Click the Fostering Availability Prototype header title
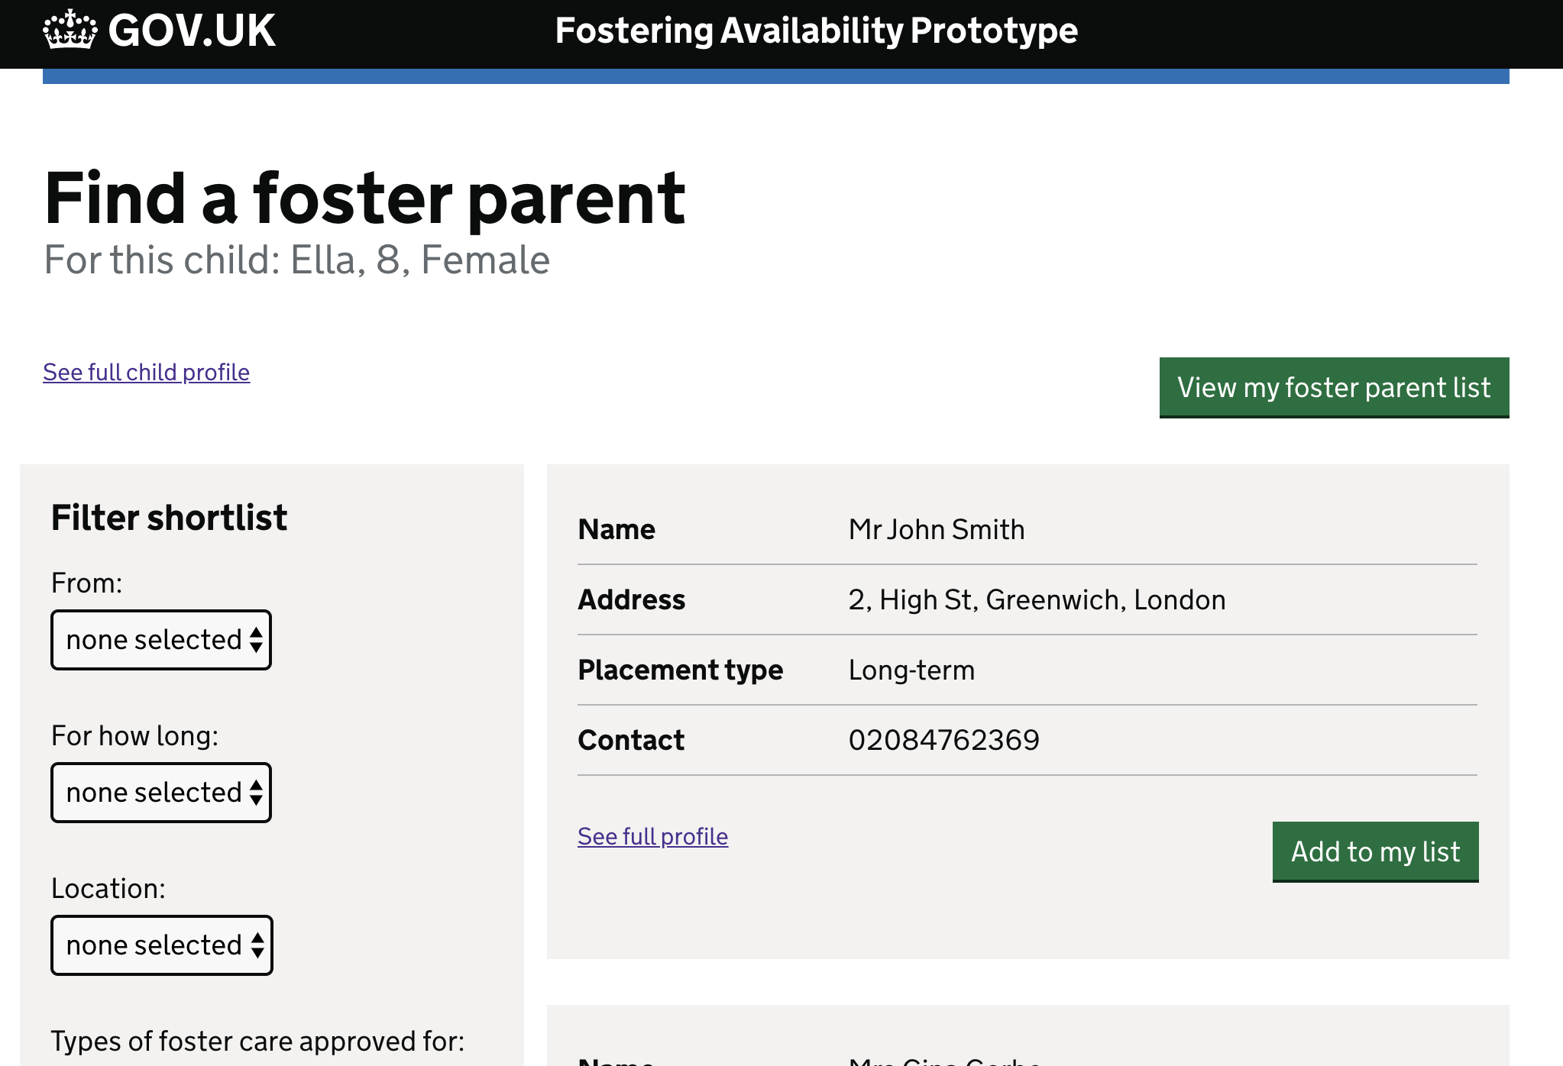 pyautogui.click(x=816, y=31)
